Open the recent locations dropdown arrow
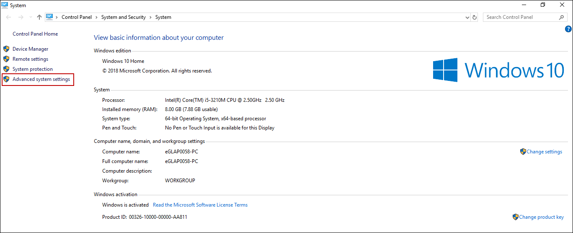Image resolution: width=573 pixels, height=233 pixels. (30, 18)
